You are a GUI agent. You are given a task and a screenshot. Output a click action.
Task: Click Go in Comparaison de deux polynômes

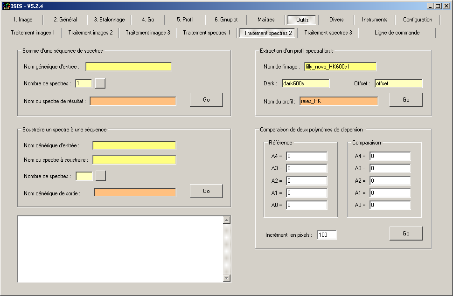[406, 234]
